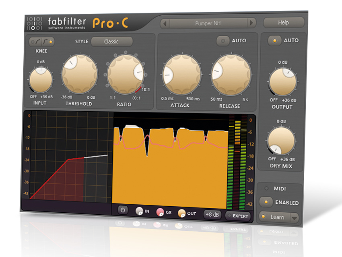342x257 pixels.
Task: Toggle EXPERT mode
Action: pos(238,216)
